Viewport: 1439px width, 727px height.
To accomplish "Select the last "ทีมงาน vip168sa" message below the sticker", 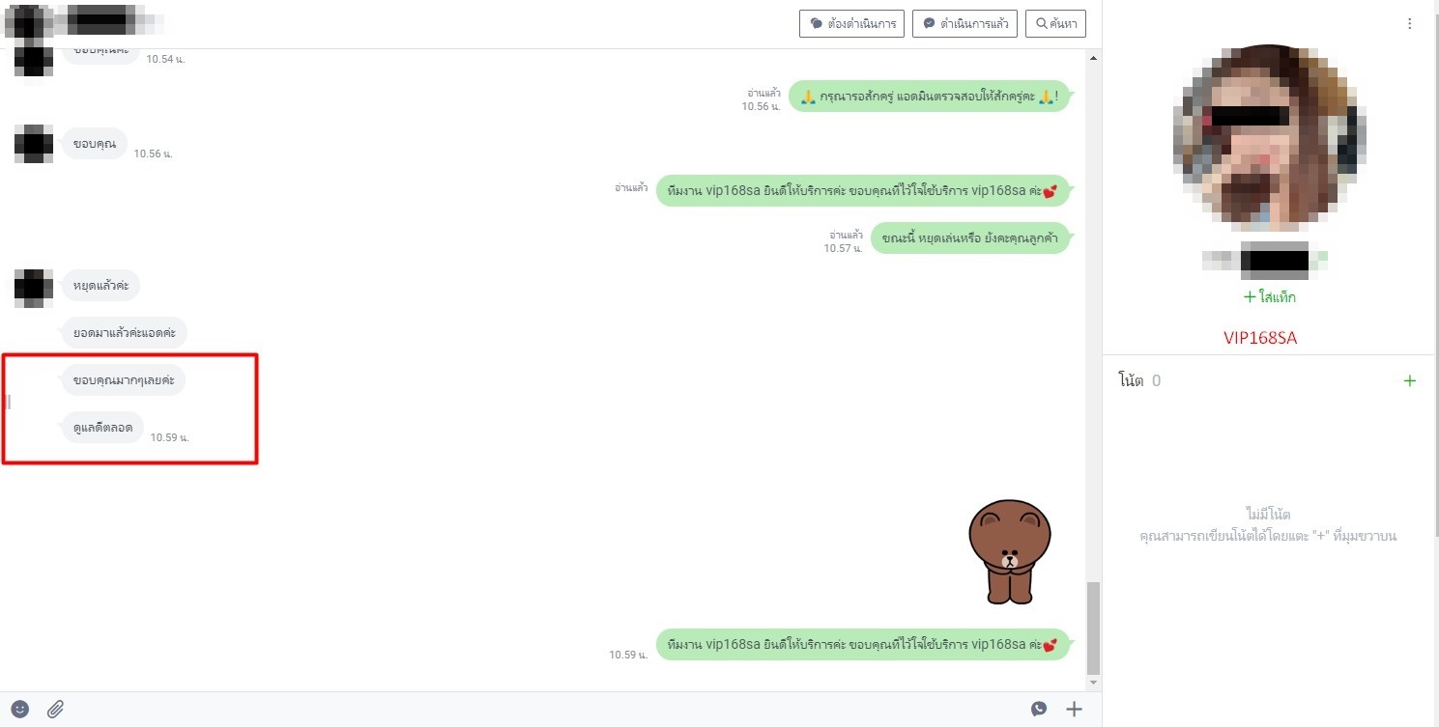I will (863, 644).
